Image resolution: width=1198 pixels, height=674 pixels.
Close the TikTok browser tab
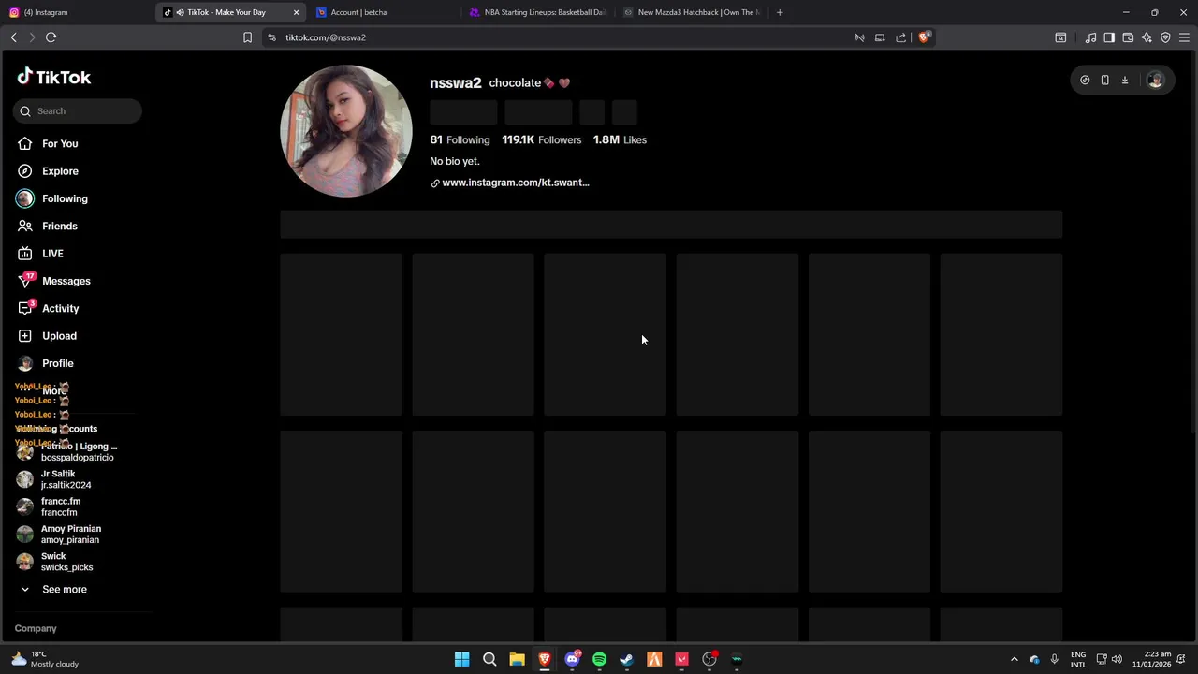[297, 12]
